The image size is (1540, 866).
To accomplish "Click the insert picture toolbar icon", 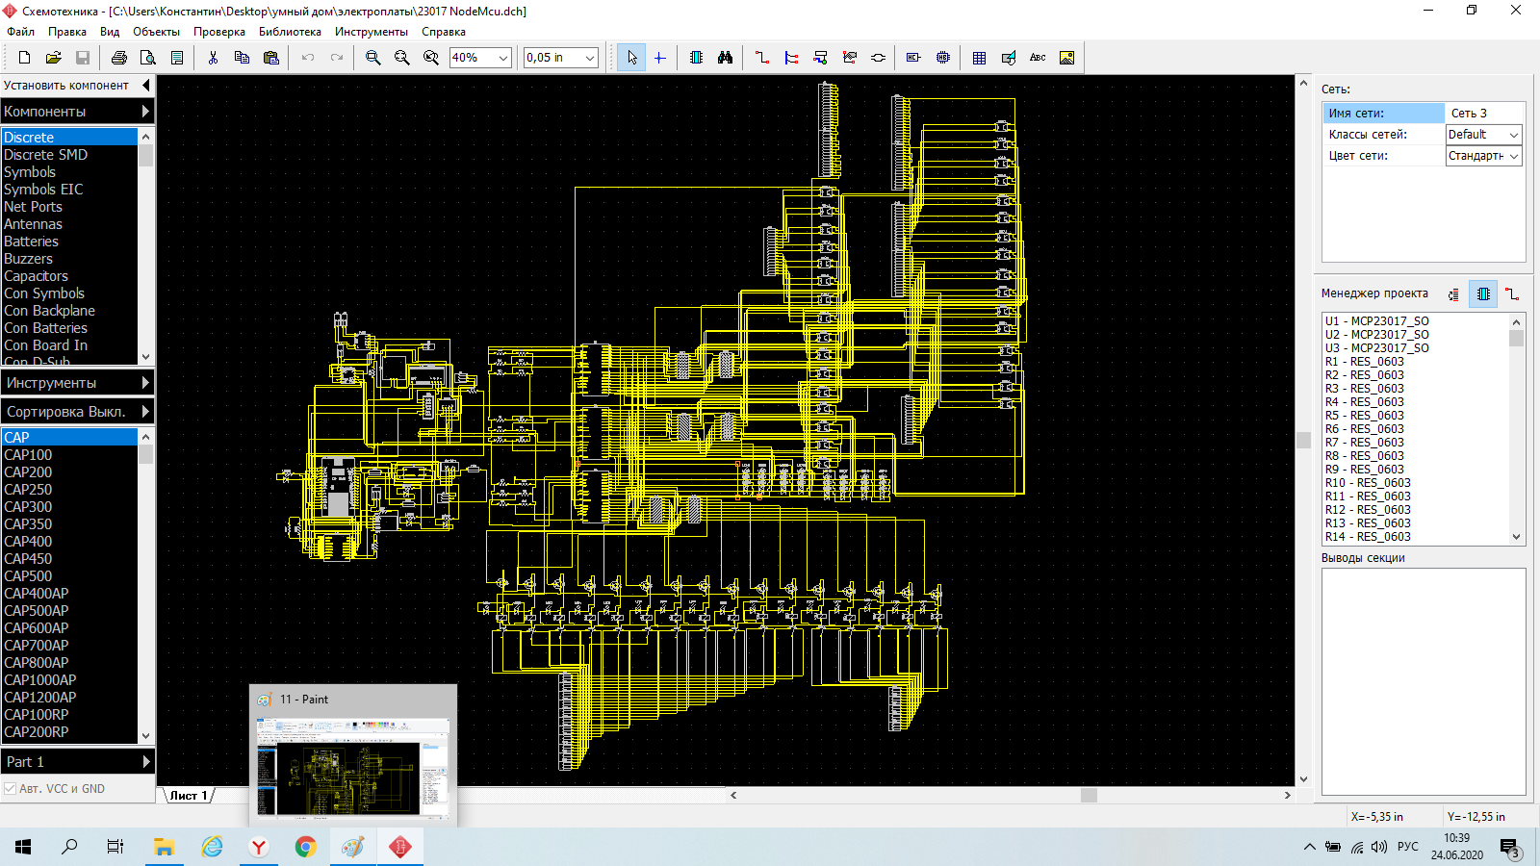I will coord(1066,58).
